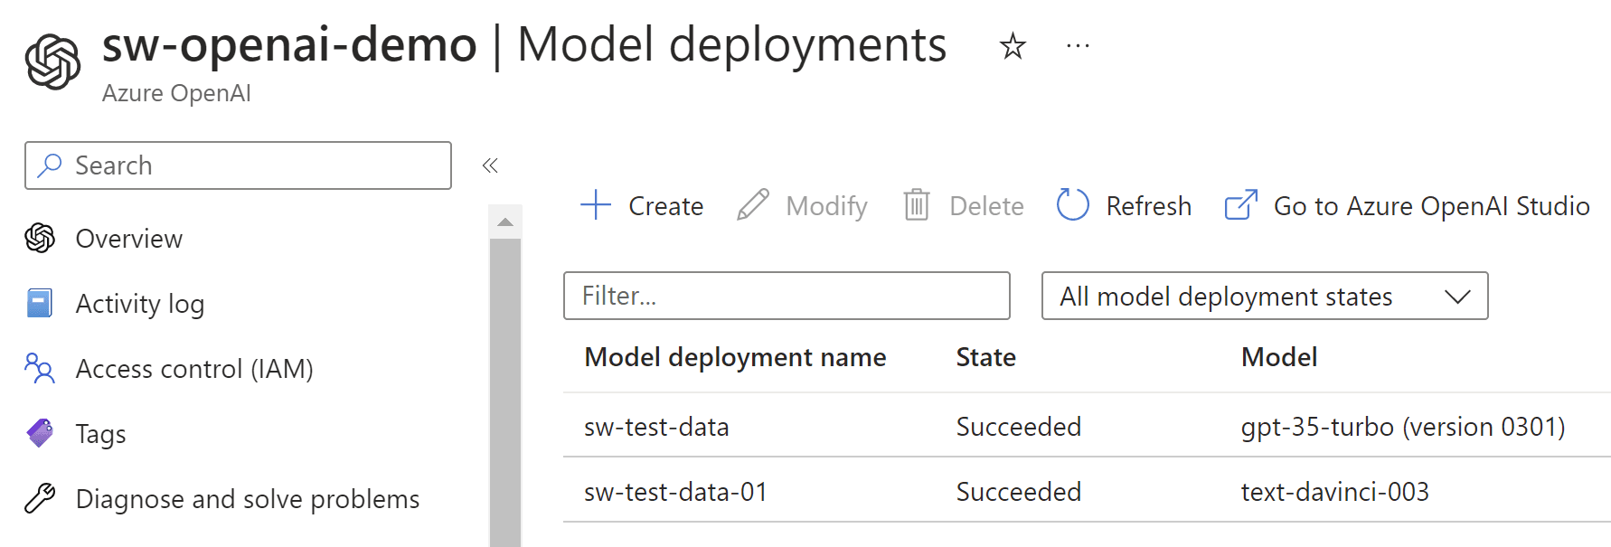Favorite this page with the star icon
This screenshot has width=1611, height=547.
pos(1013,46)
